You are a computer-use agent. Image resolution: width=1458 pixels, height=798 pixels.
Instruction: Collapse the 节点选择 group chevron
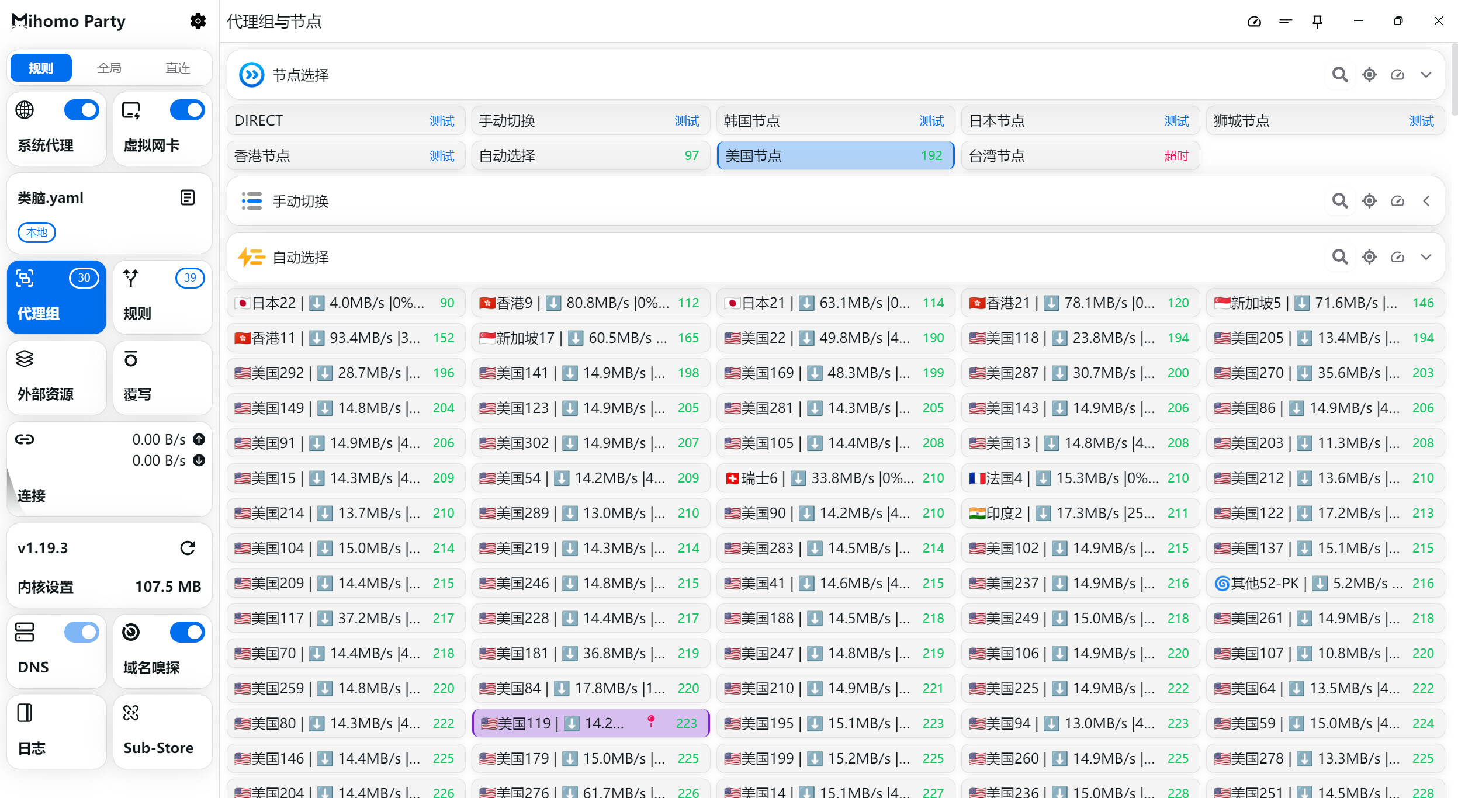[1426, 75]
